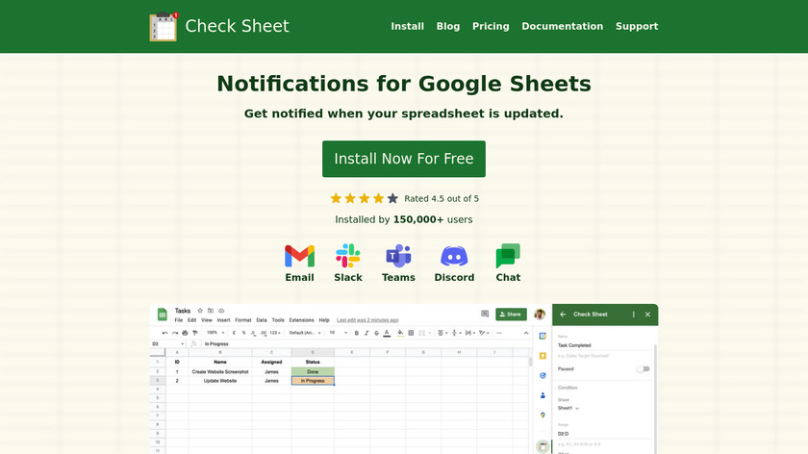This screenshot has width=808, height=454.
Task: Open Google Tasks in side panel
Action: 543,376
